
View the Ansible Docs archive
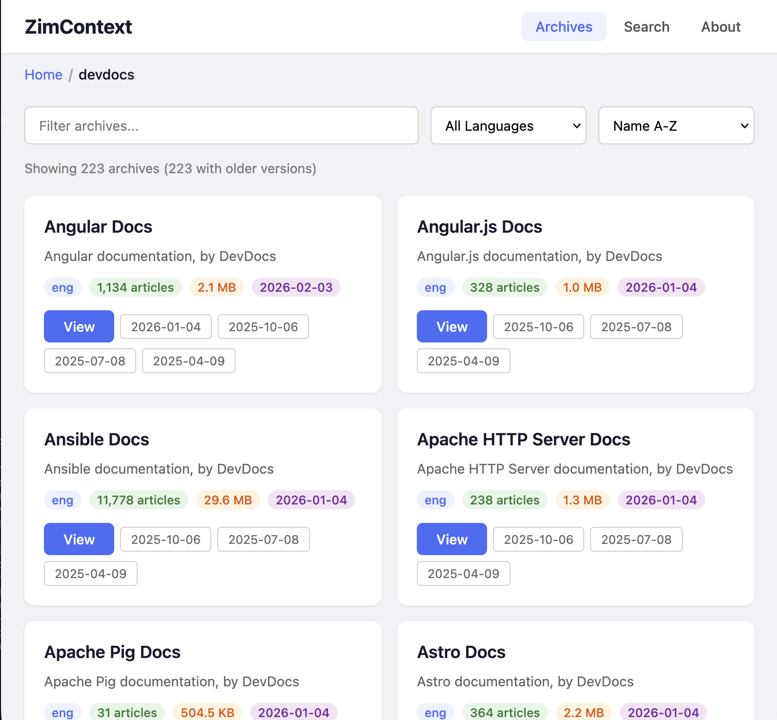point(79,539)
